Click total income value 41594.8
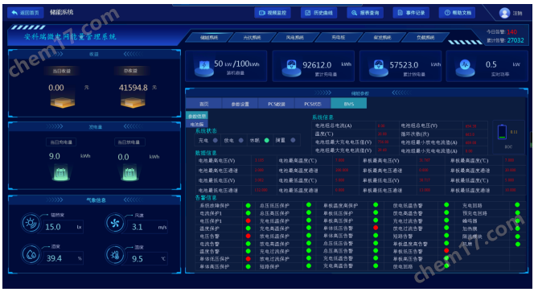 point(133,88)
